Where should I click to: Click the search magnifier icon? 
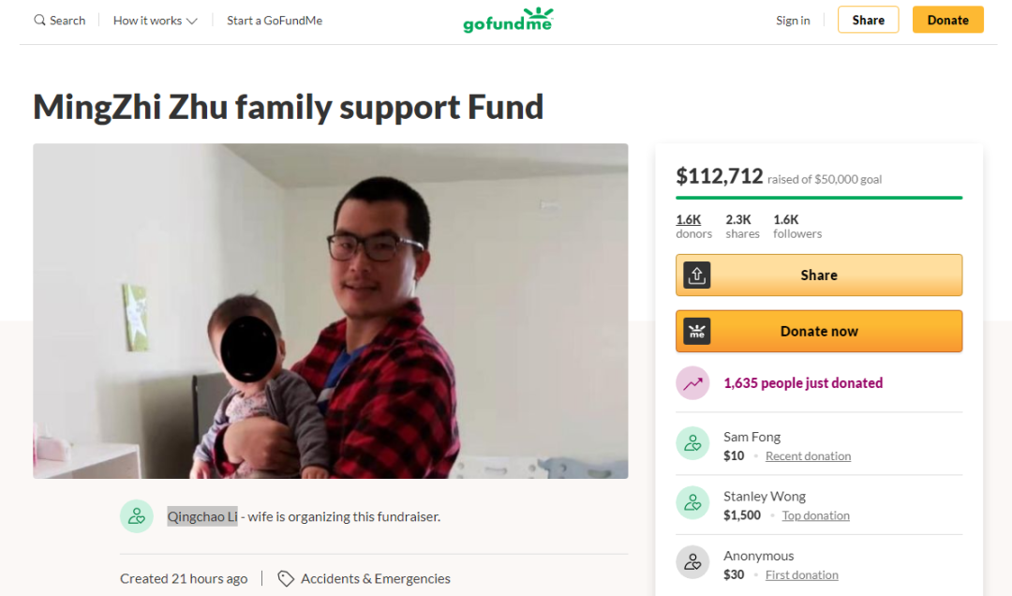coord(39,20)
